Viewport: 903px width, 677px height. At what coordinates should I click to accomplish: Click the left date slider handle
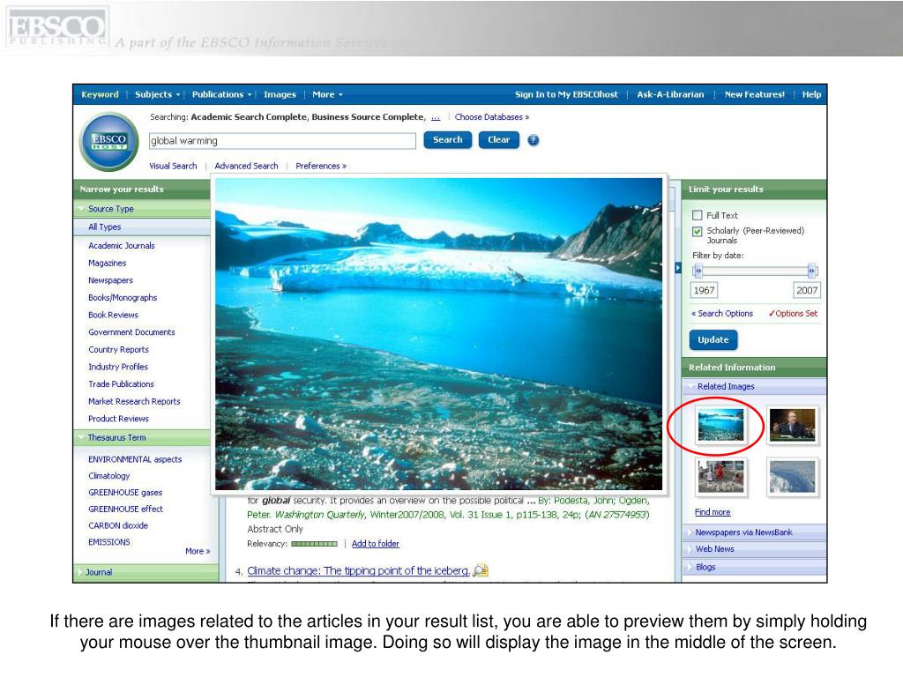(x=698, y=271)
